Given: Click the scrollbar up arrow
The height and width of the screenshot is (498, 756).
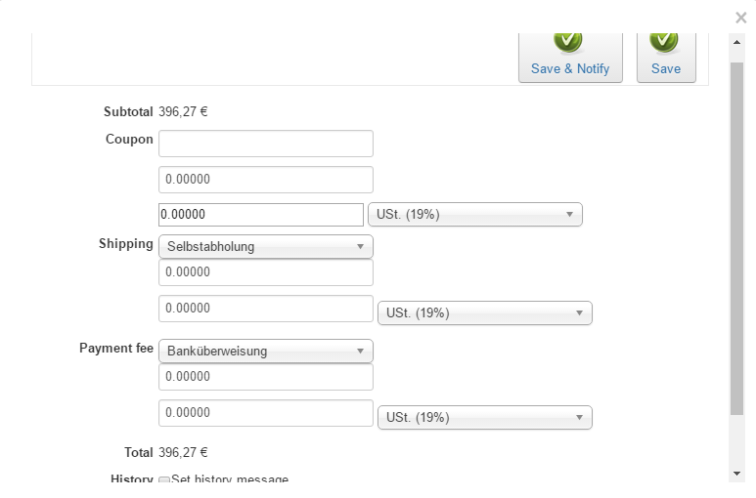Looking at the screenshot, I should point(737,41).
